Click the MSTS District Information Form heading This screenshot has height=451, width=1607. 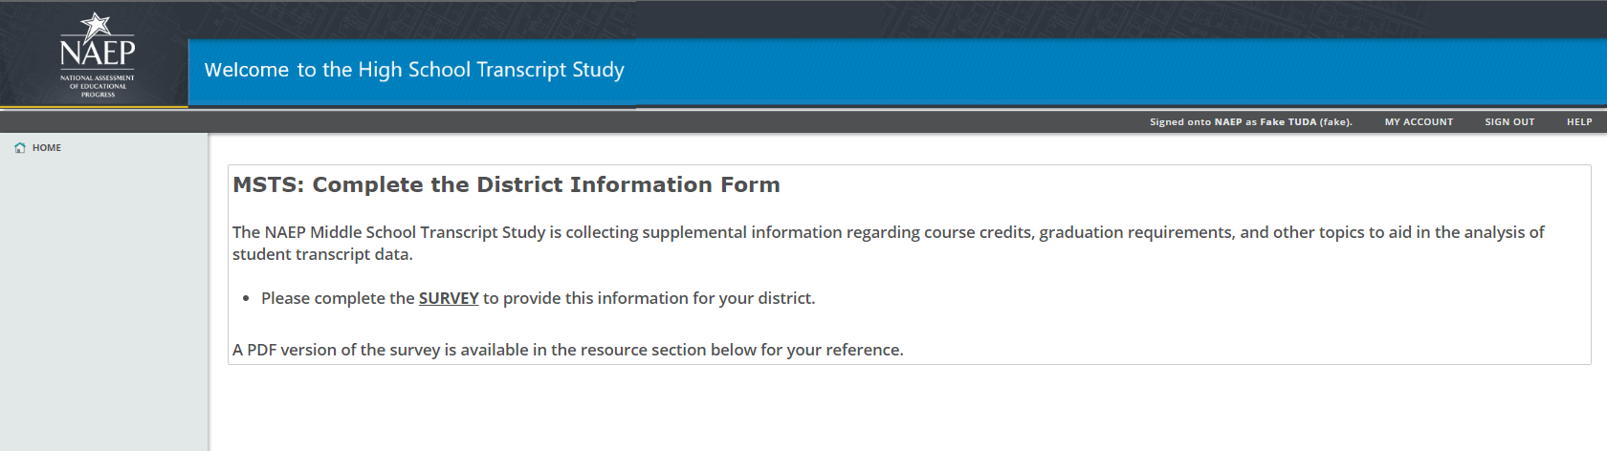[506, 184]
